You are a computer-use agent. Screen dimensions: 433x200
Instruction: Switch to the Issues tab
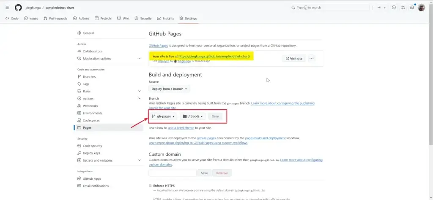coord(31,19)
